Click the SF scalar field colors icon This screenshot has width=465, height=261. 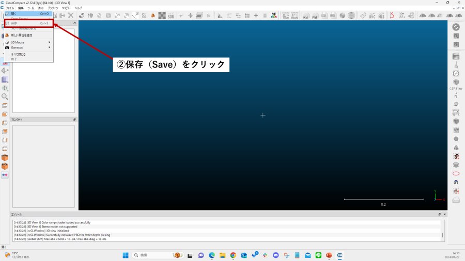(274, 15)
